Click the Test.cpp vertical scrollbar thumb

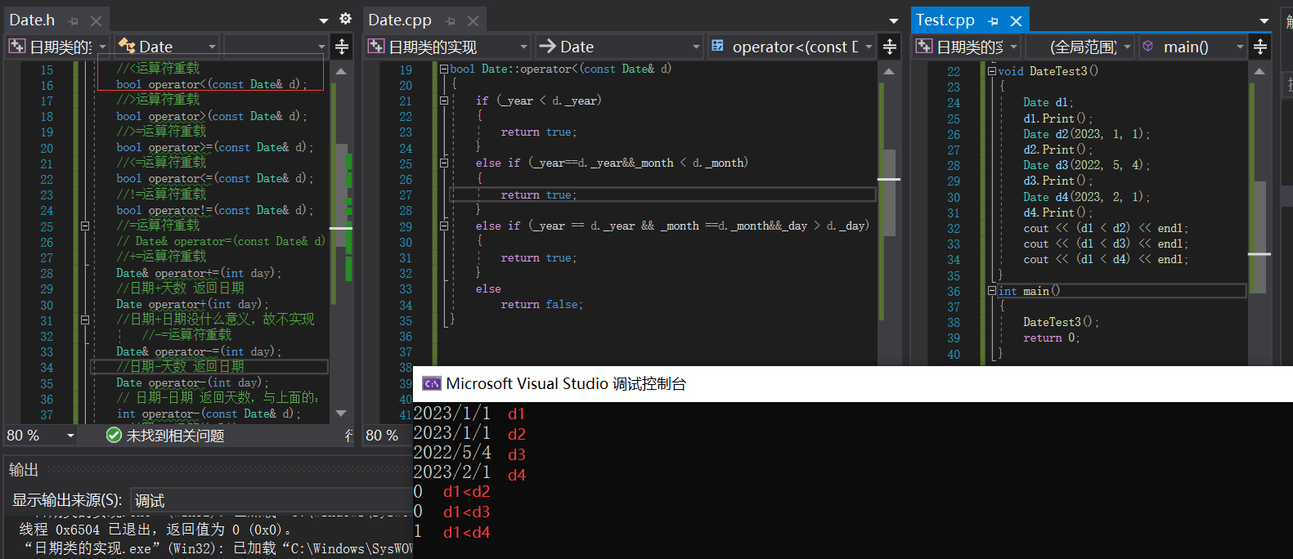[1259, 237]
